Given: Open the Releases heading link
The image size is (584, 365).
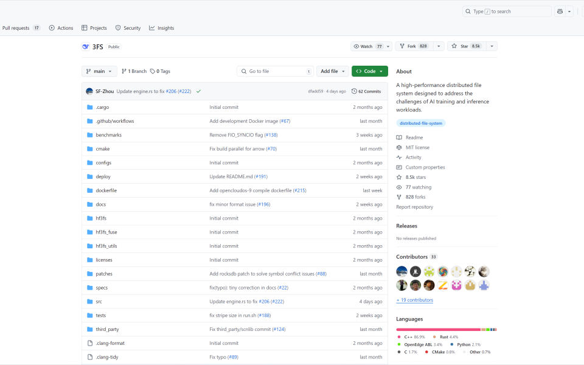Looking at the screenshot, I should coord(406,226).
